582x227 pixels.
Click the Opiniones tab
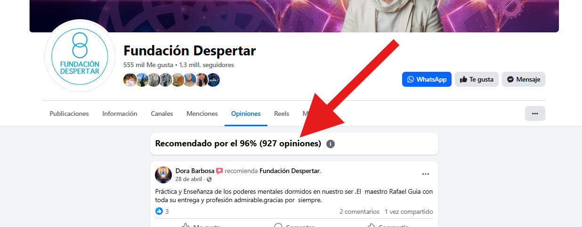click(246, 113)
